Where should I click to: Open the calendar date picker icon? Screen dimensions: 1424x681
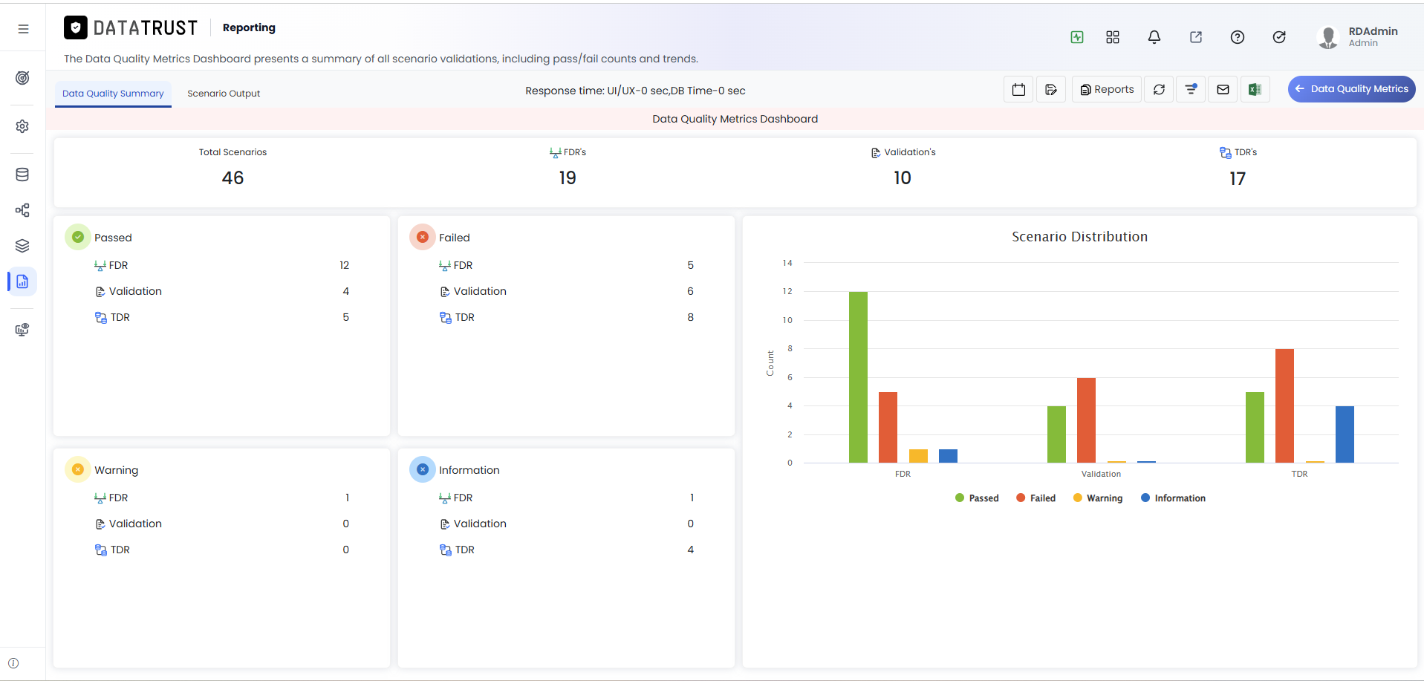[x=1018, y=90]
